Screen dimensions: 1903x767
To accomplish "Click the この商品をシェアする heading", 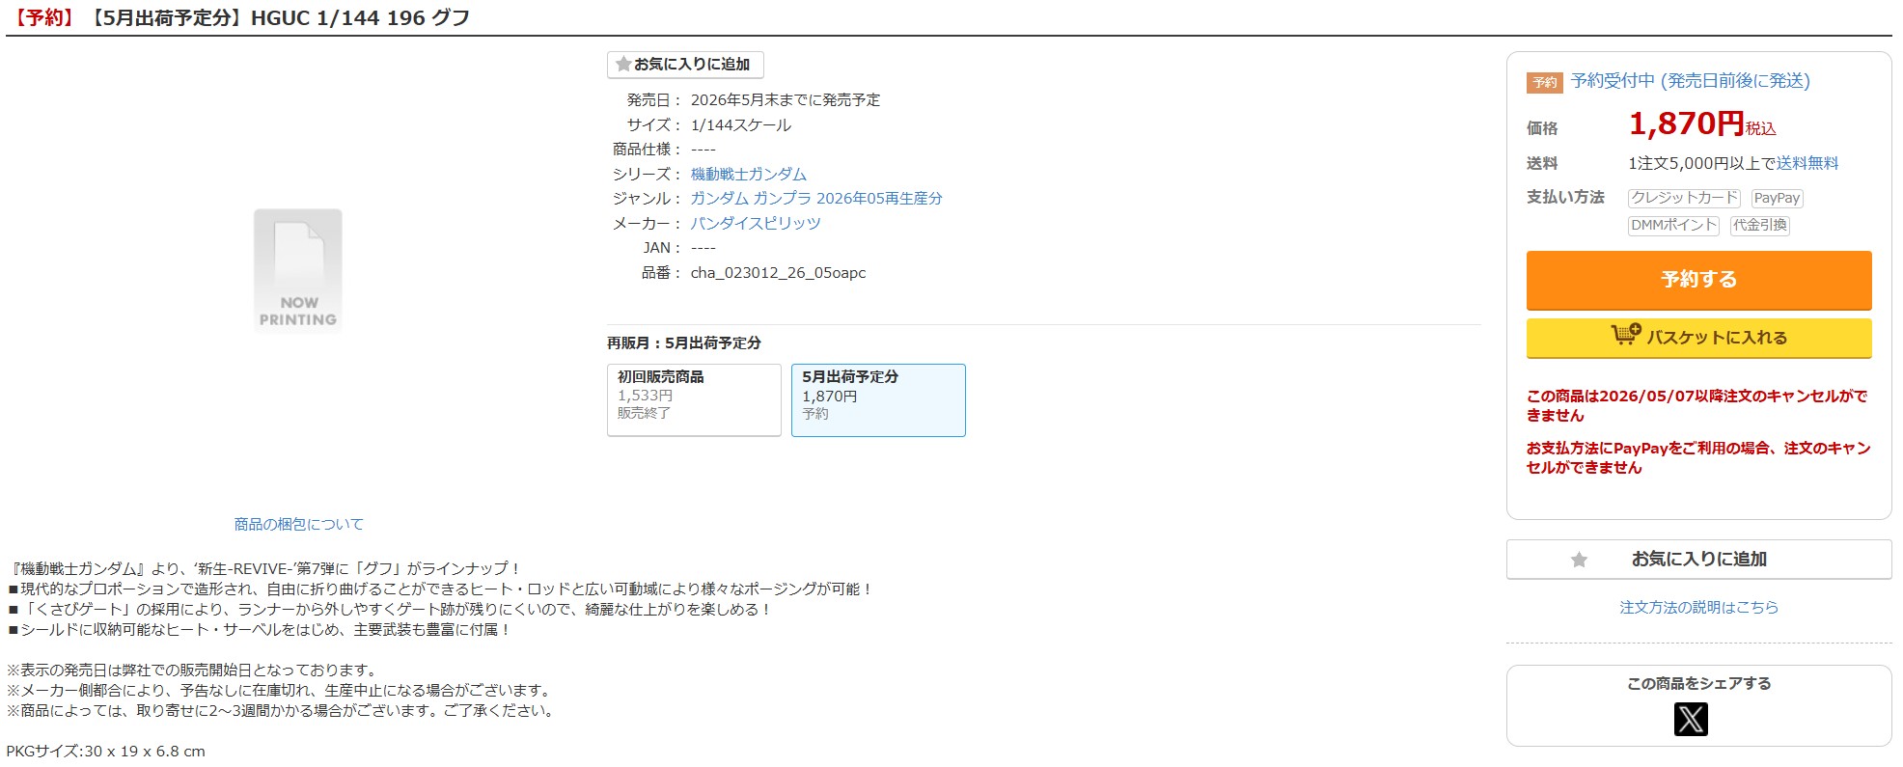I will 1698,683.
